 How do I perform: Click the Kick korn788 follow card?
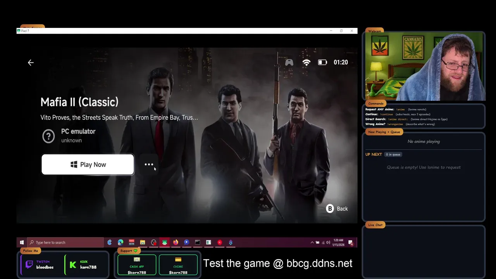tap(84, 265)
